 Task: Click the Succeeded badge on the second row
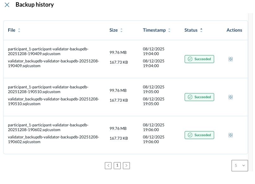[199, 97]
